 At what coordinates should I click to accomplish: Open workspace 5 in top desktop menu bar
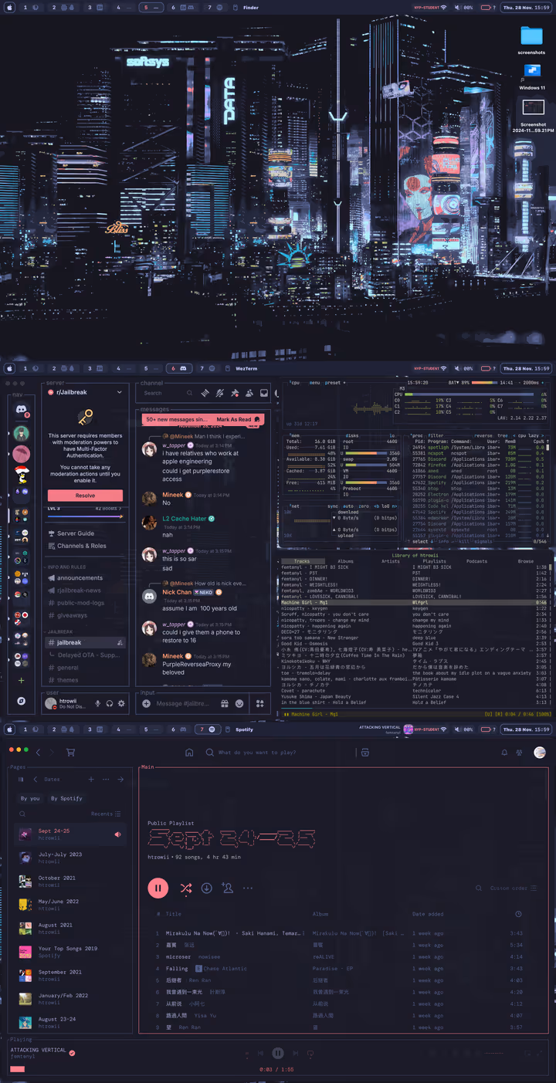pyautogui.click(x=151, y=7)
